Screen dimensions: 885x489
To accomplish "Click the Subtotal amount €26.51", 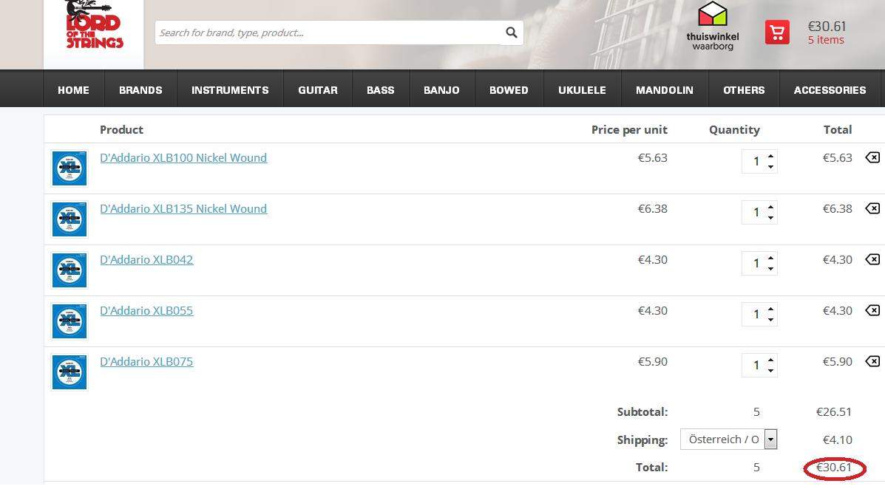I will (834, 411).
